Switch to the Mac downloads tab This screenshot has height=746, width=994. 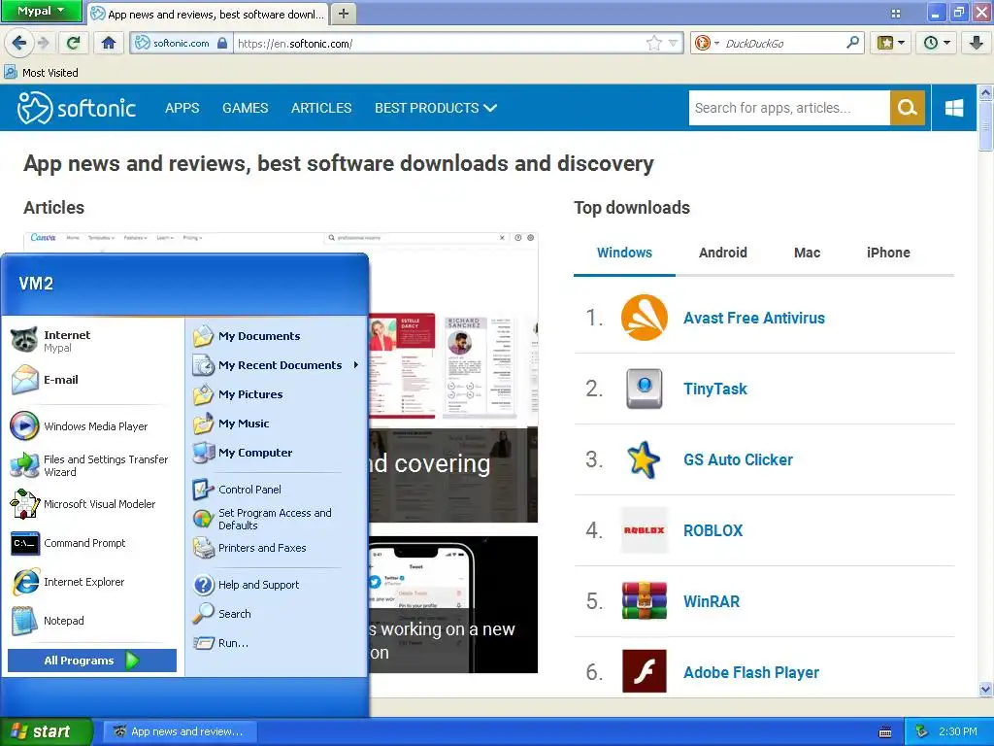[807, 253]
